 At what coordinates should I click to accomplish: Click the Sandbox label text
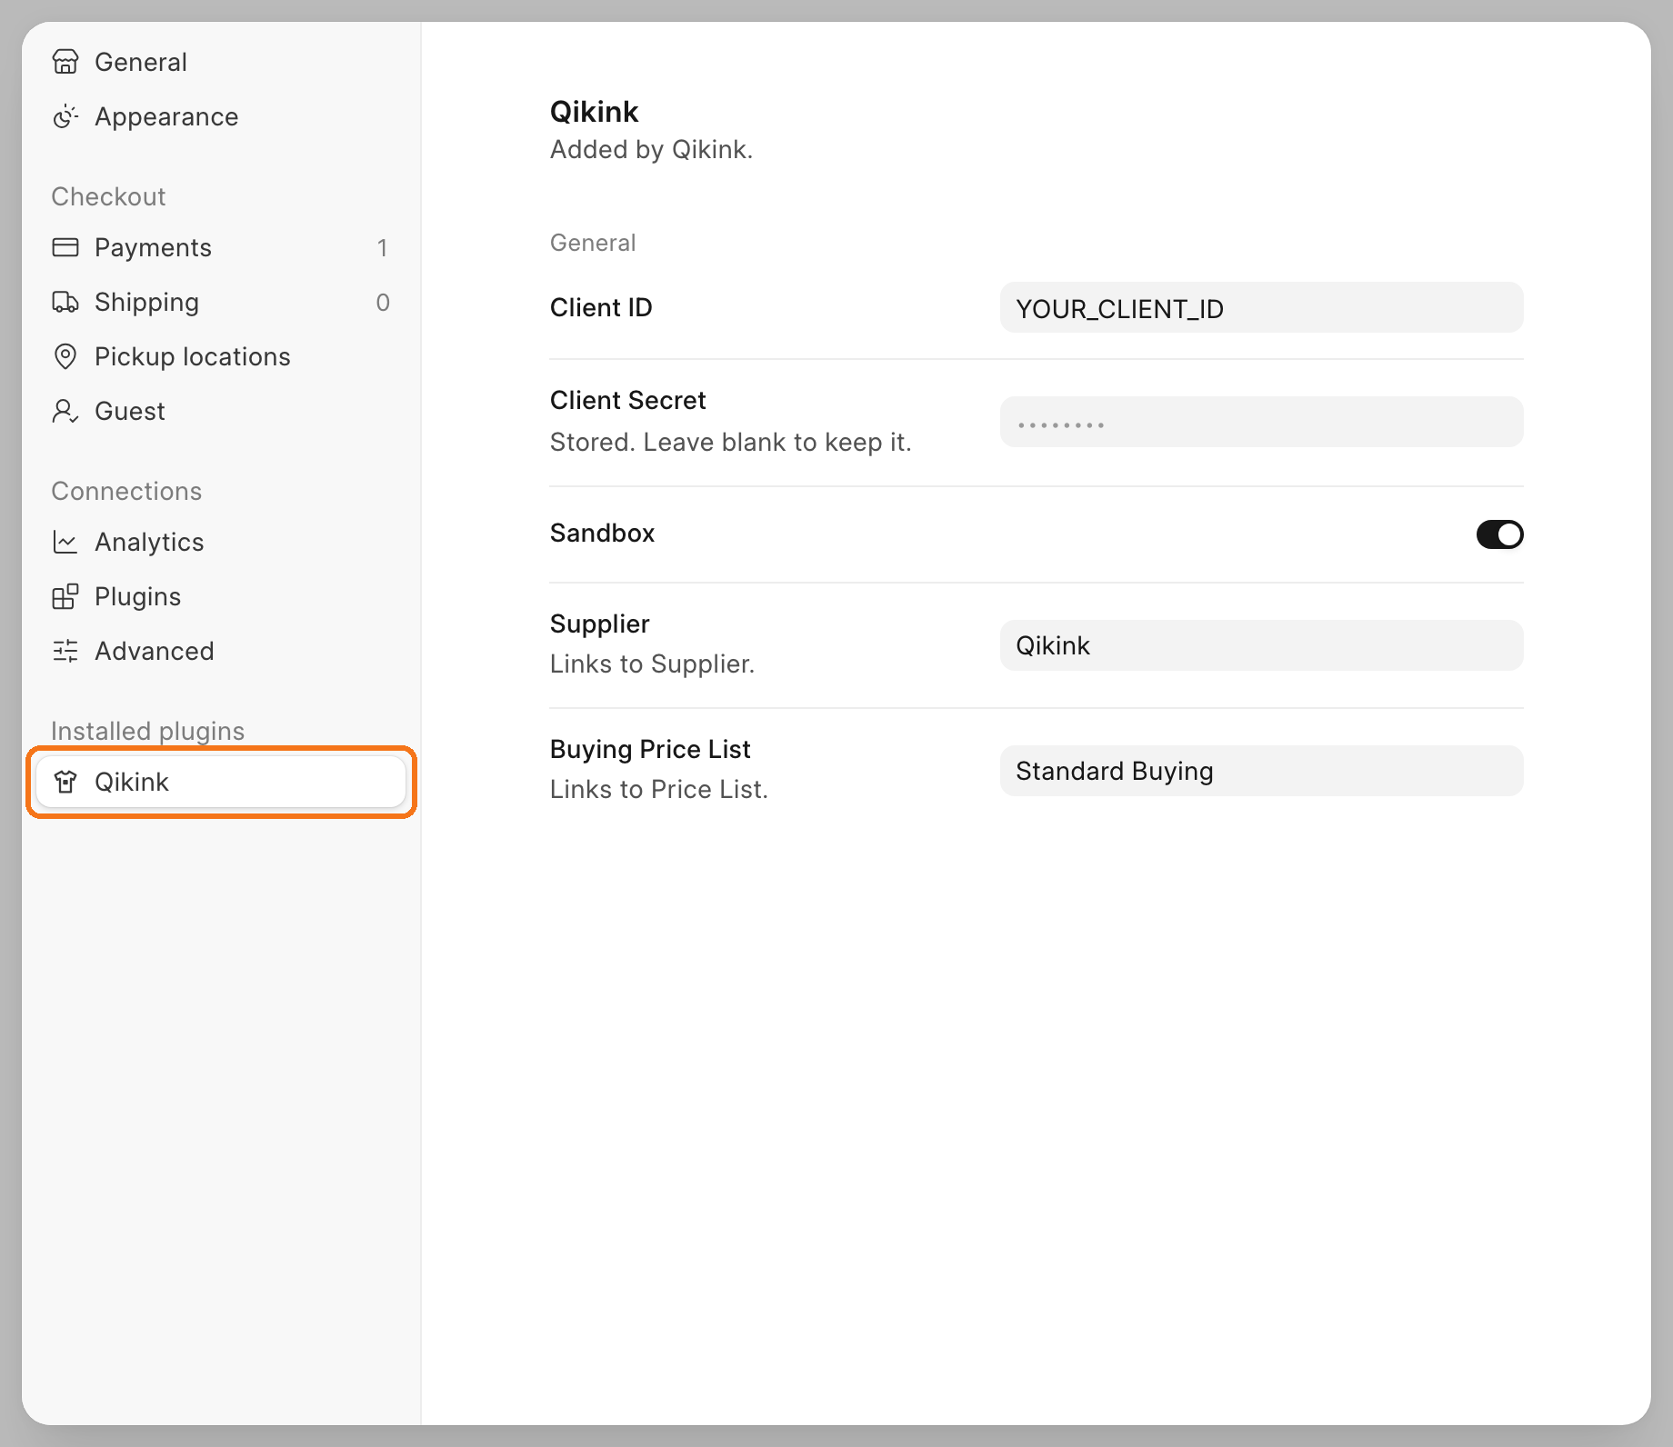pos(602,533)
